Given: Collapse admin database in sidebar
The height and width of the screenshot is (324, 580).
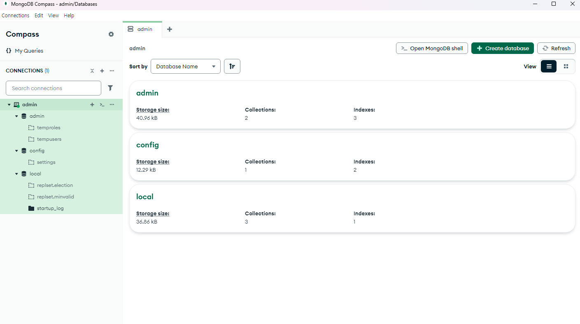Looking at the screenshot, I should click(17, 116).
